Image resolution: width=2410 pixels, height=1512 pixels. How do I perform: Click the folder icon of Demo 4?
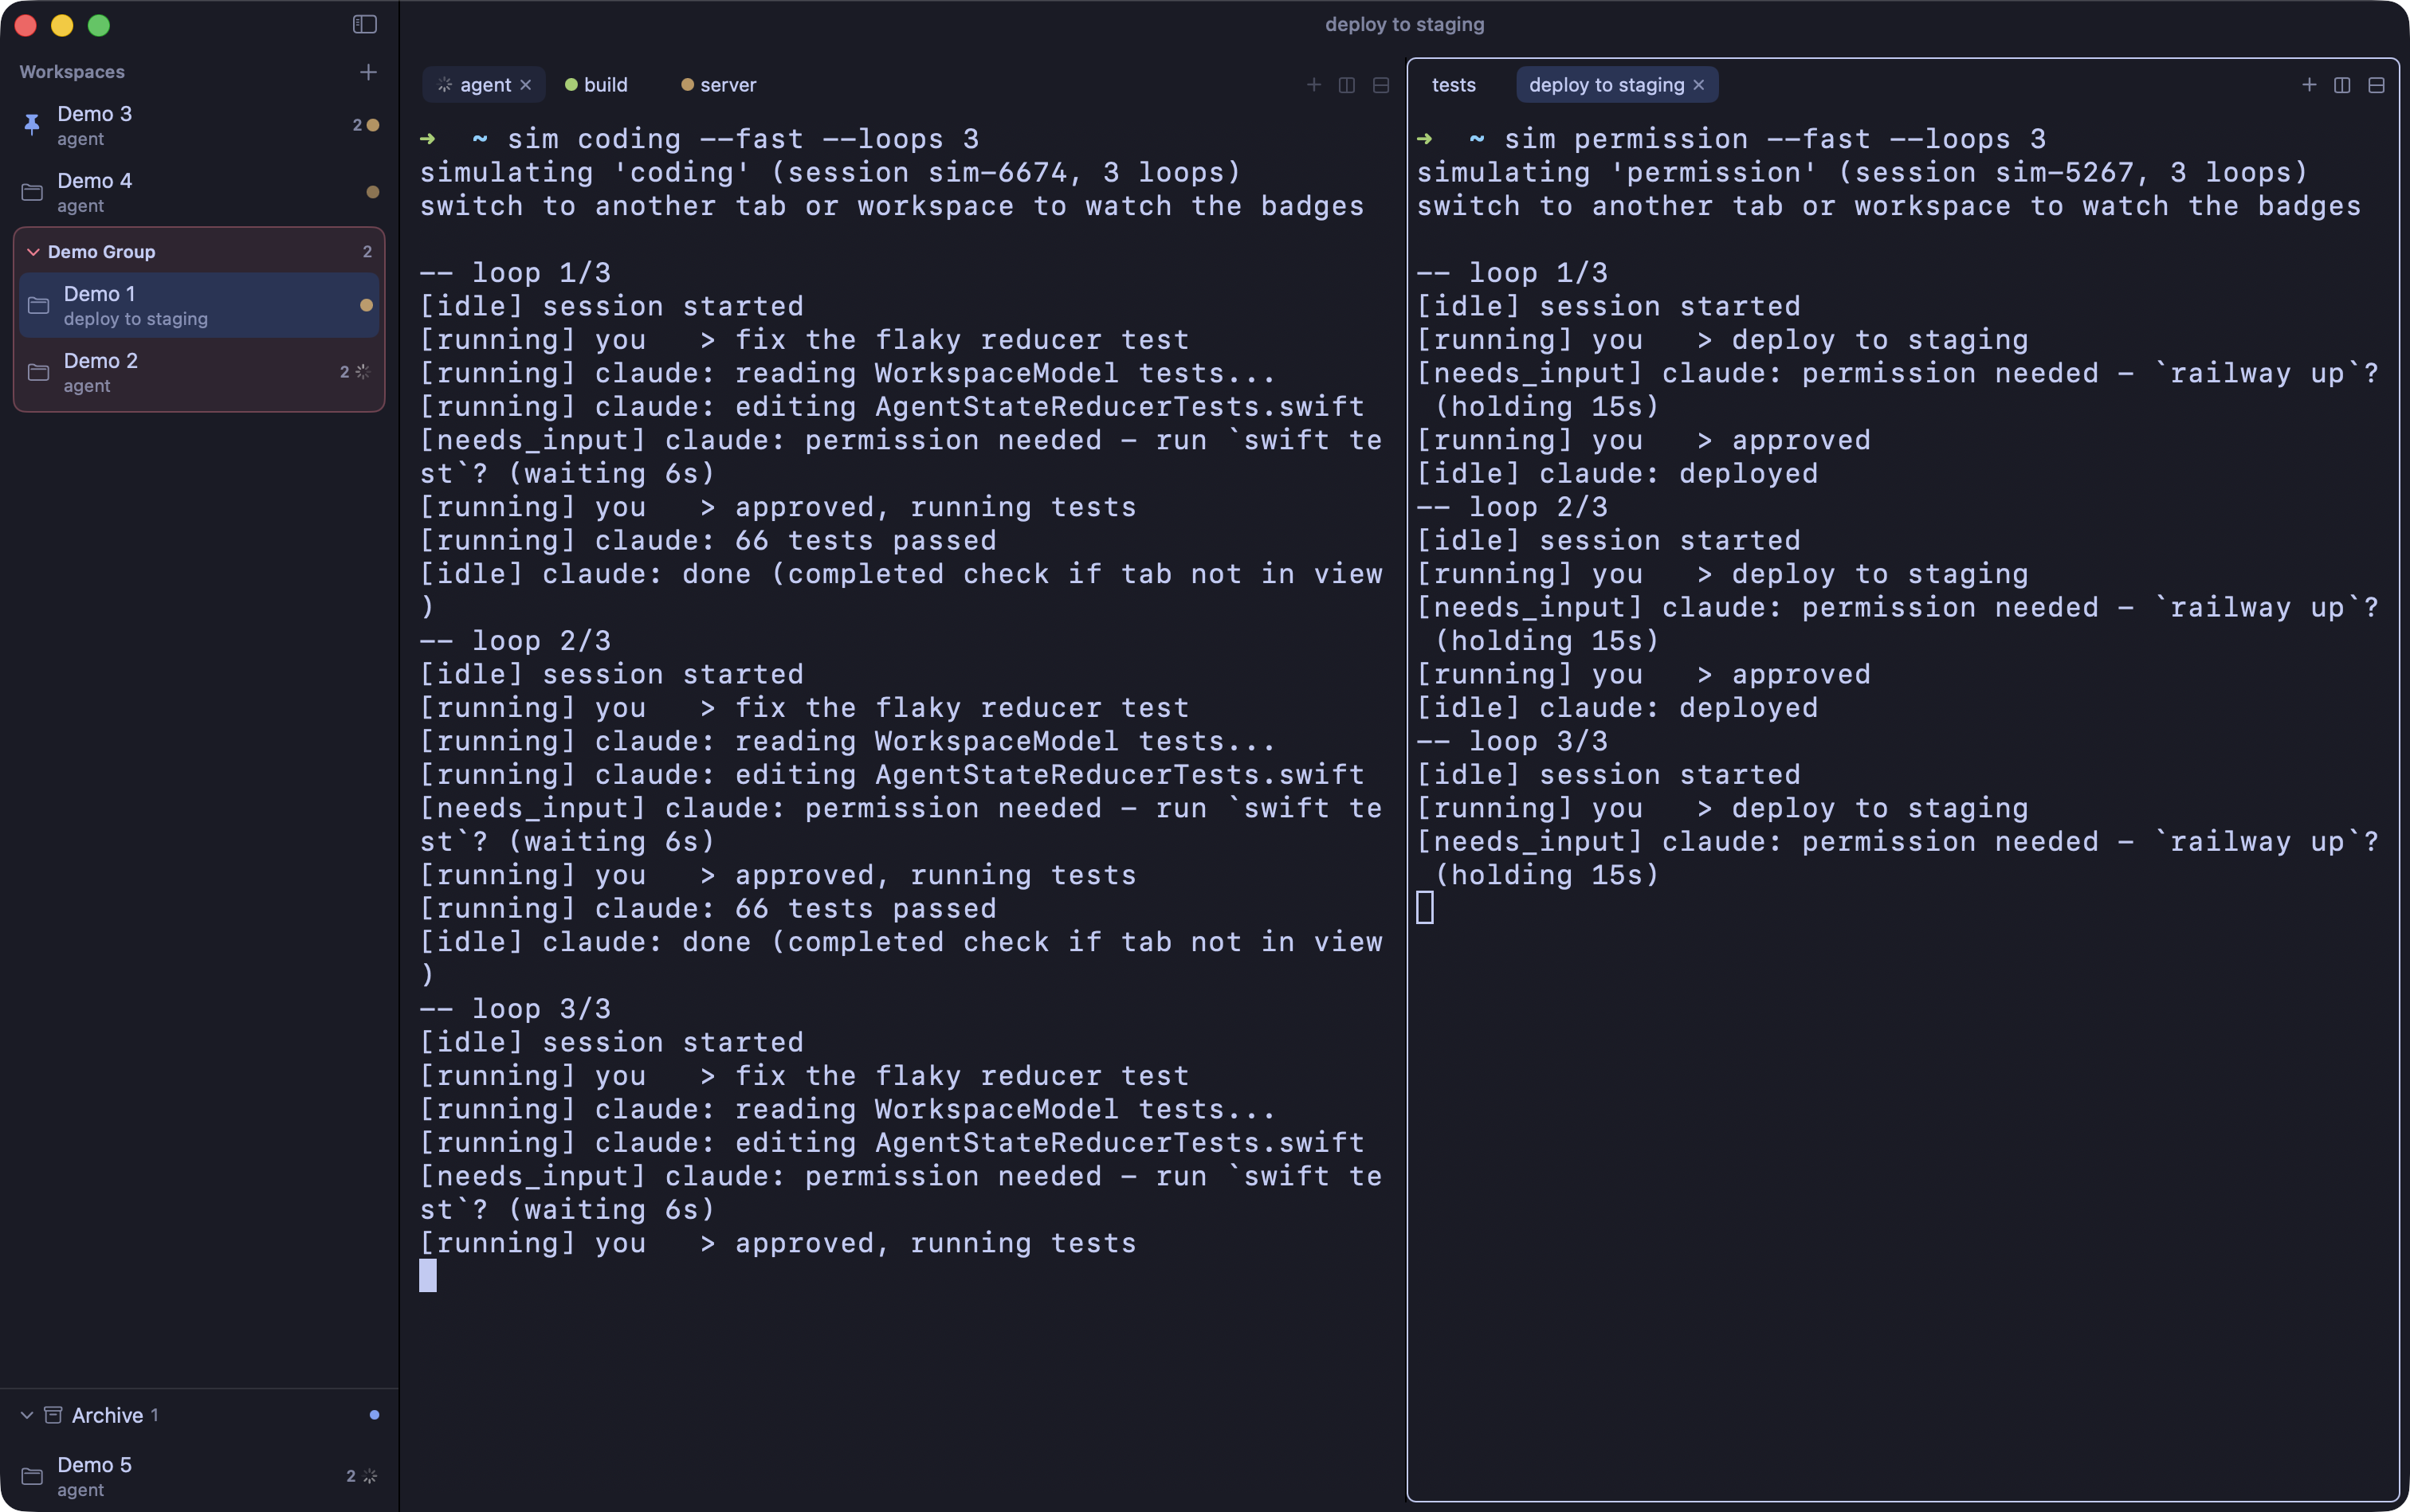tap(32, 192)
